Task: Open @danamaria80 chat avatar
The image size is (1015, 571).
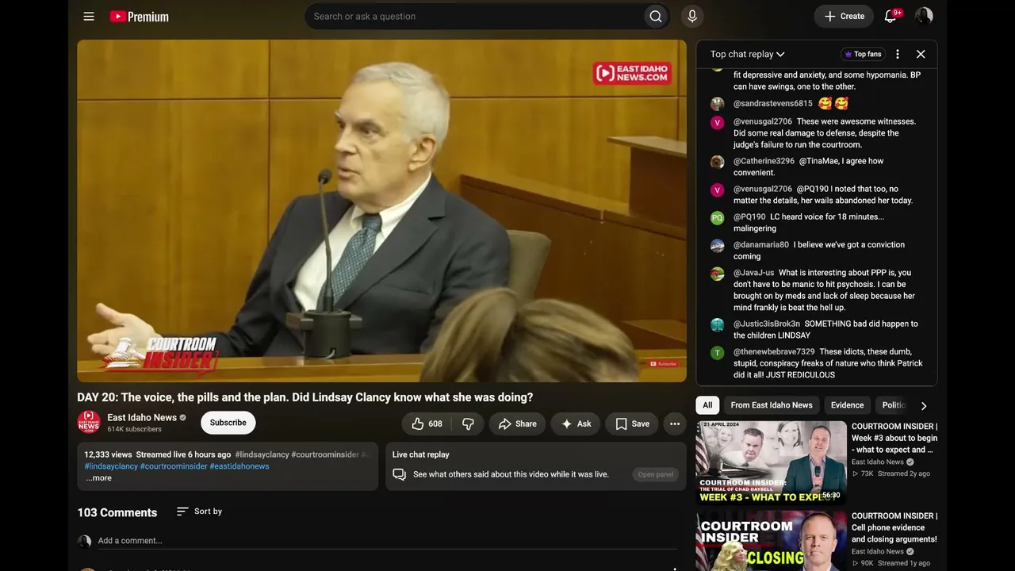Action: tap(718, 245)
